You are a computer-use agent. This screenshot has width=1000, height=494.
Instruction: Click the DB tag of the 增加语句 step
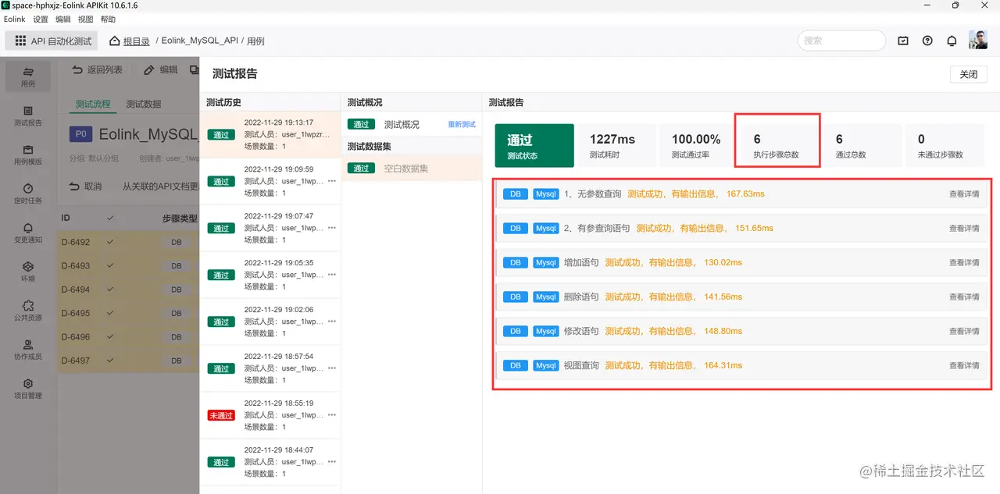[516, 262]
